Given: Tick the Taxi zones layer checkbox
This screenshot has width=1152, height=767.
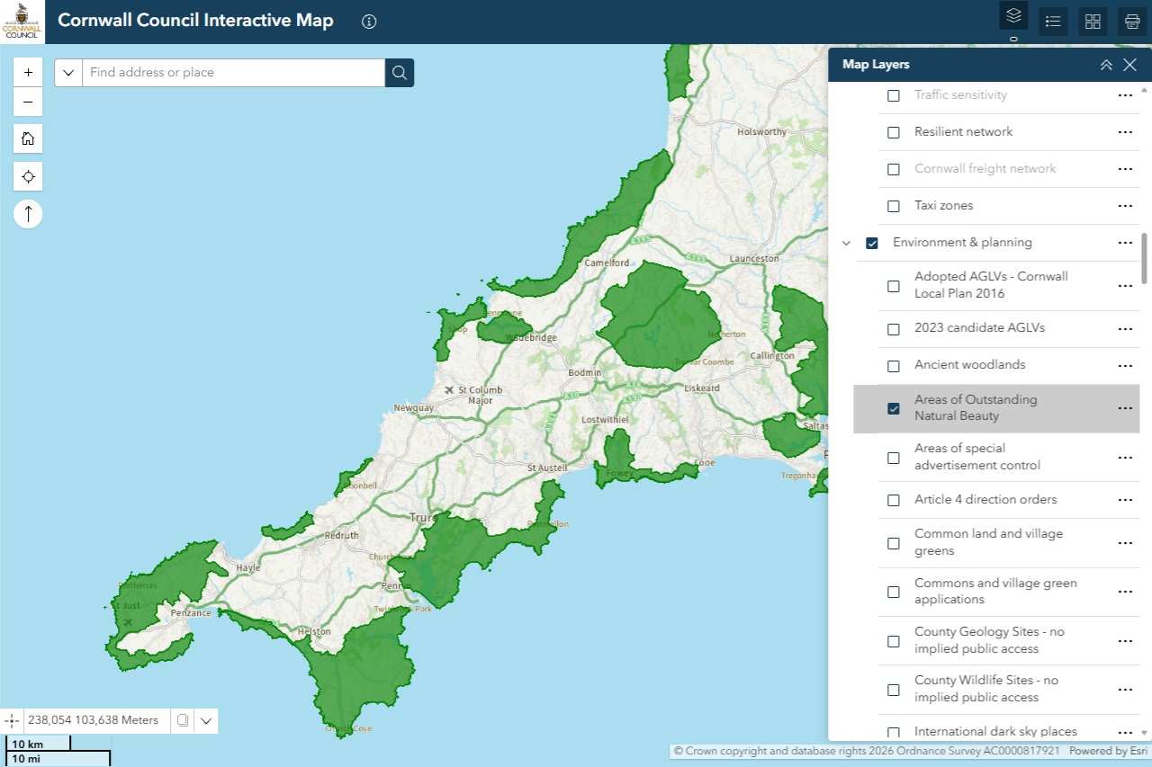Looking at the screenshot, I should [894, 206].
